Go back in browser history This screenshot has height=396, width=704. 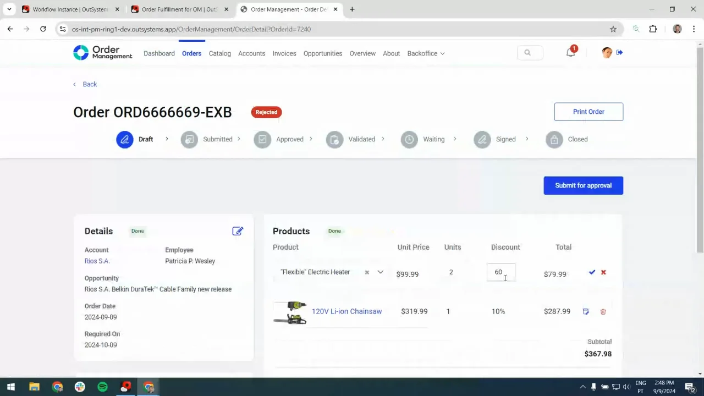click(x=10, y=29)
